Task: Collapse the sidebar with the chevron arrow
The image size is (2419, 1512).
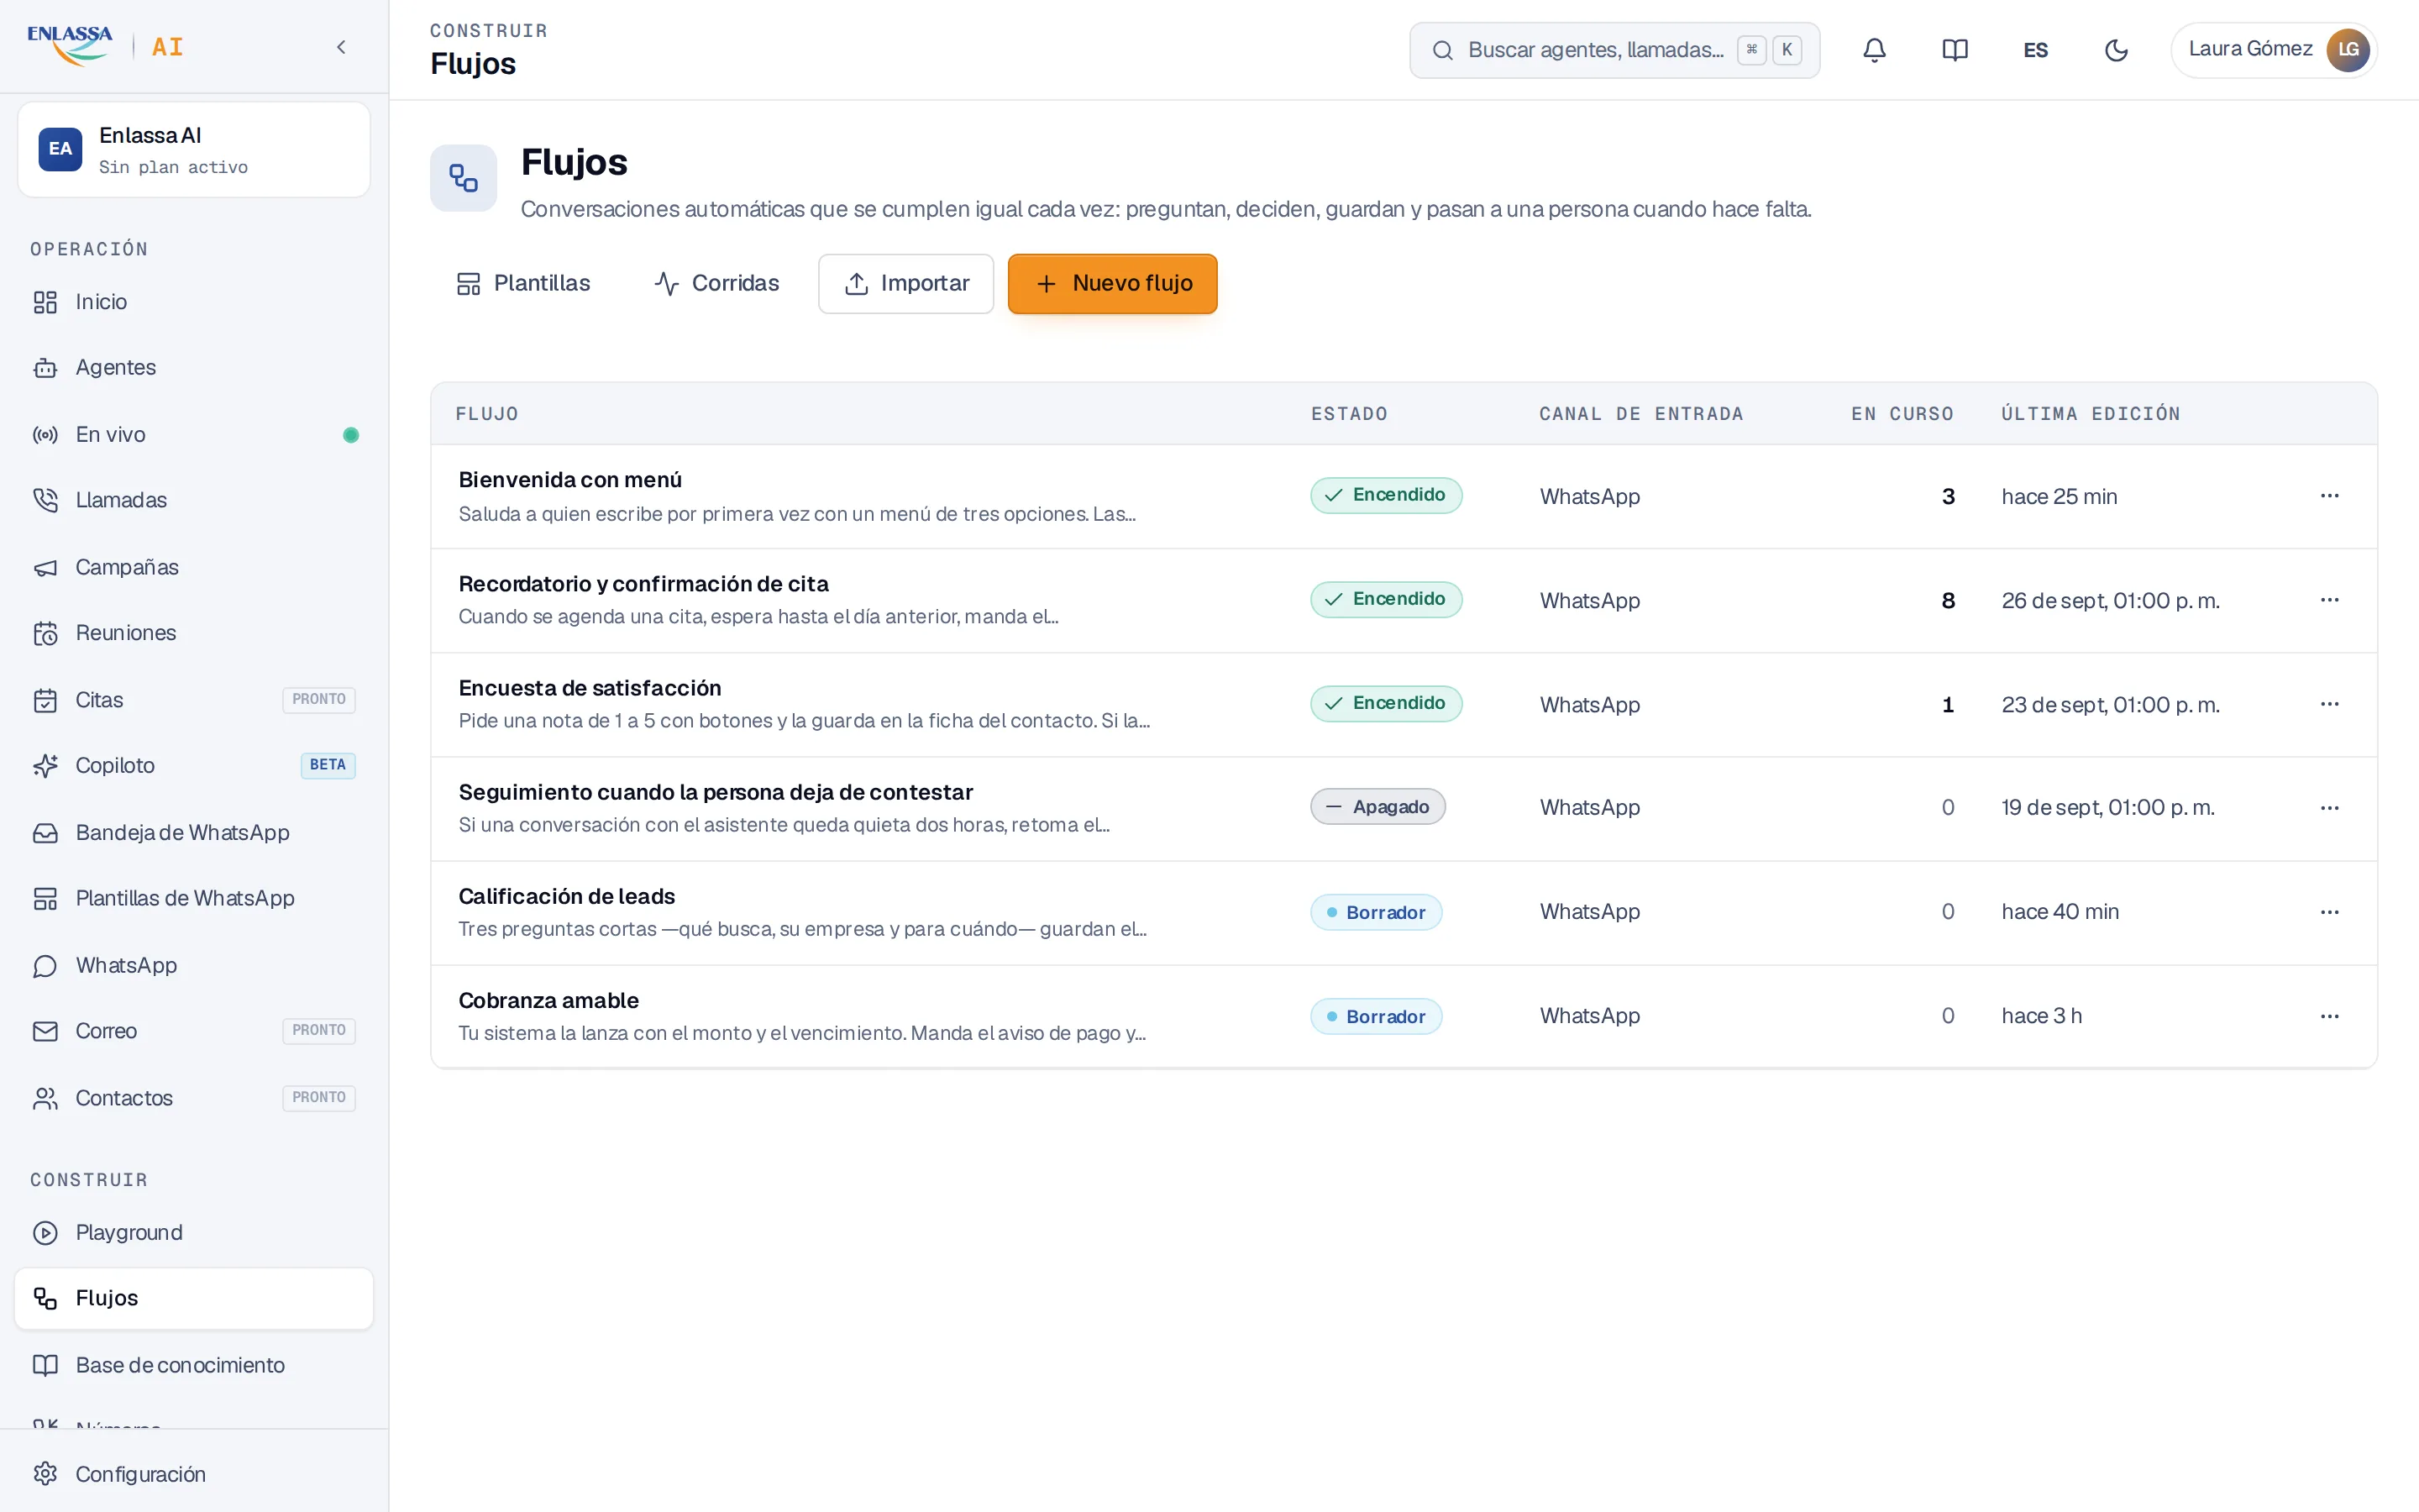Action: point(341,47)
